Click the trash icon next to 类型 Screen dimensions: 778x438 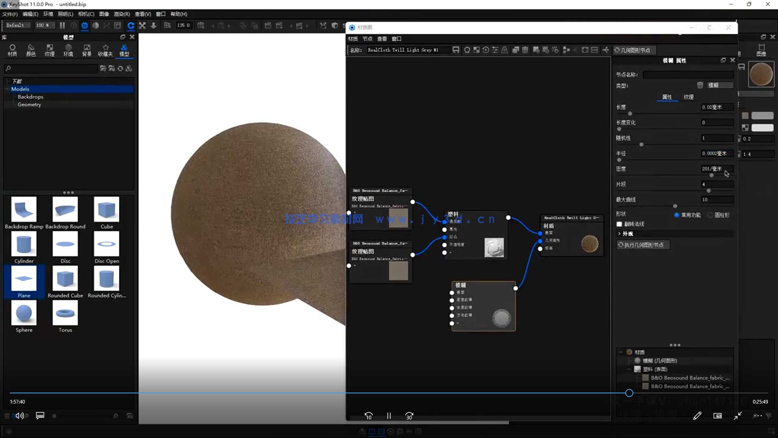(x=700, y=85)
